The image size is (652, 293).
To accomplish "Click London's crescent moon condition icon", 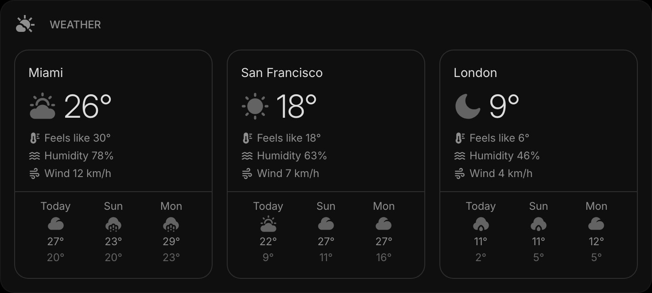I will tap(468, 106).
